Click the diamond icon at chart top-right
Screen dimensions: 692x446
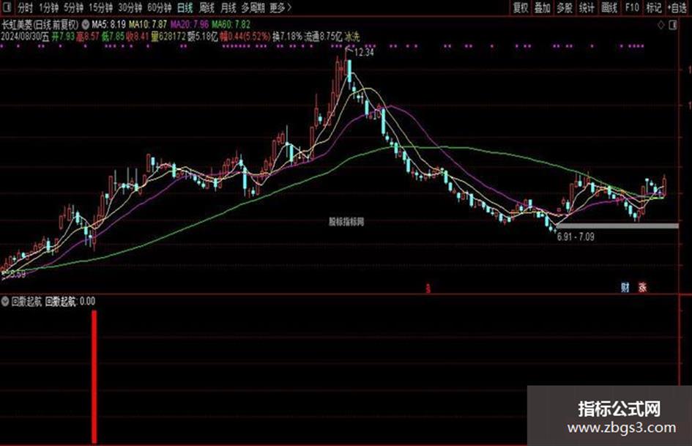click(661, 25)
